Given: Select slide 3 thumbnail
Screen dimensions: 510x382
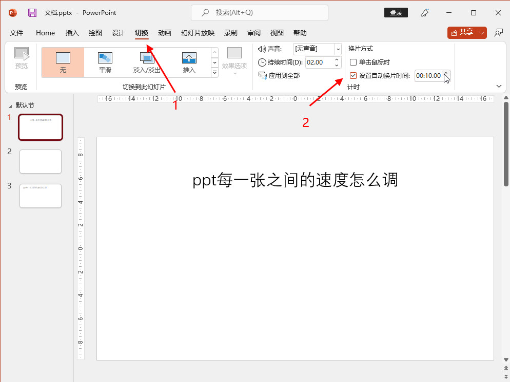Looking at the screenshot, I should (41, 196).
